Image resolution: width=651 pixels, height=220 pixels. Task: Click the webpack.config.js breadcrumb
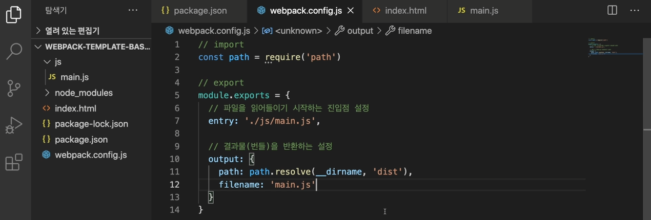click(x=208, y=31)
